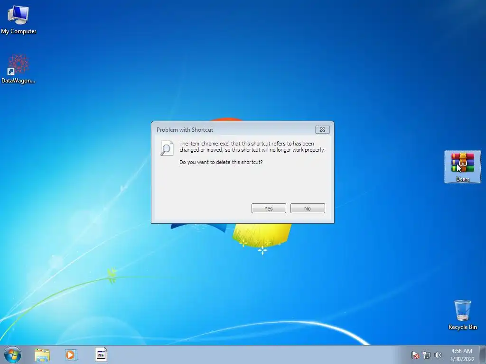Open Action Center flag in system tray
This screenshot has width=486, height=364.
[x=415, y=355]
